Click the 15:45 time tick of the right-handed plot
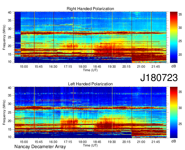This screenshot has height=150, width=185. [x=38, y=67]
